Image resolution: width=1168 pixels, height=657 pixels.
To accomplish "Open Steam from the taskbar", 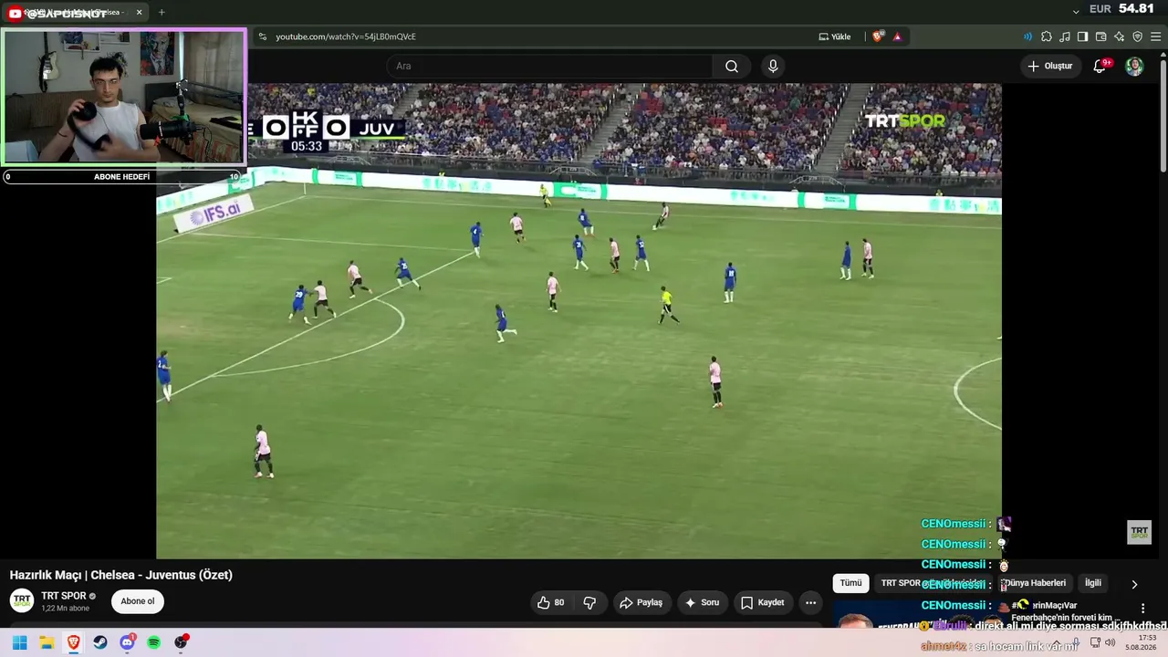I will pos(100,642).
